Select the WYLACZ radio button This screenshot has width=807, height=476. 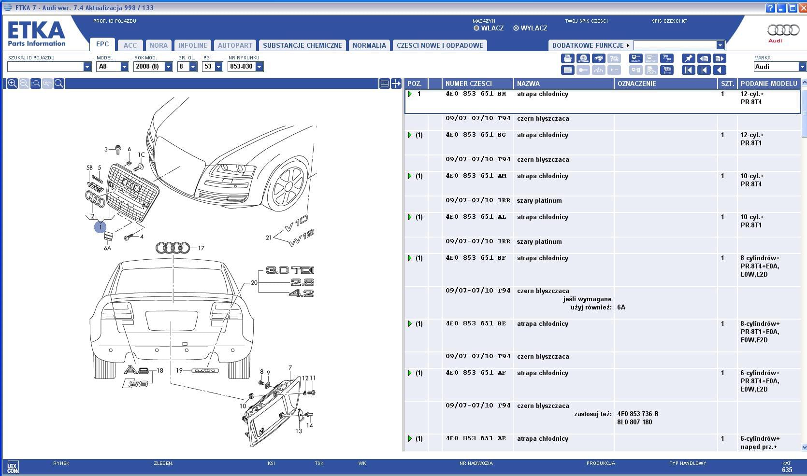516,28
